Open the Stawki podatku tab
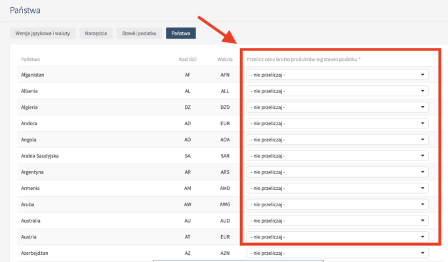Viewport: 448px width, 262px height. click(x=139, y=33)
